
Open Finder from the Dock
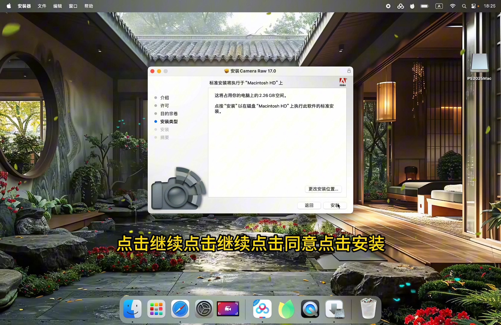click(x=132, y=309)
